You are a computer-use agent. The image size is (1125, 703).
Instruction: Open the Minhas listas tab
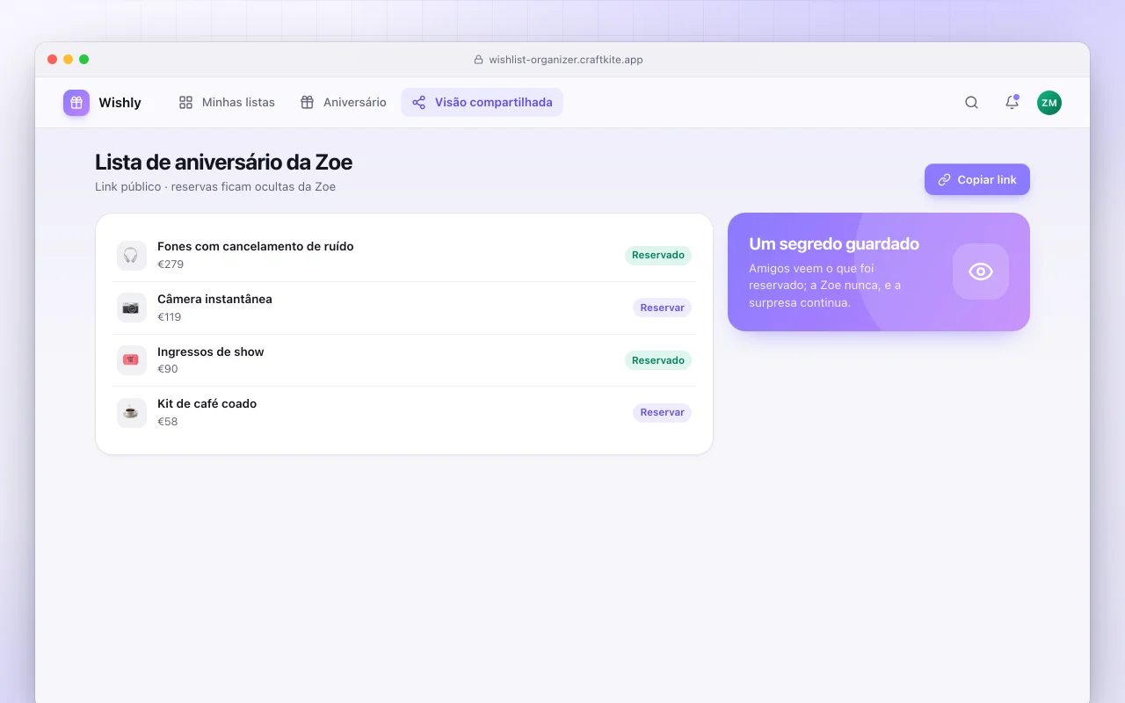[x=227, y=103]
